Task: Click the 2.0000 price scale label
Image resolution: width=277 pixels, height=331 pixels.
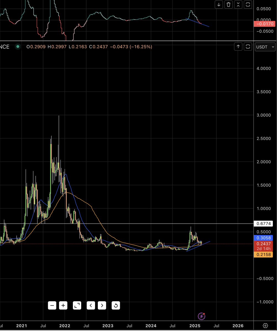Action: pos(263,162)
